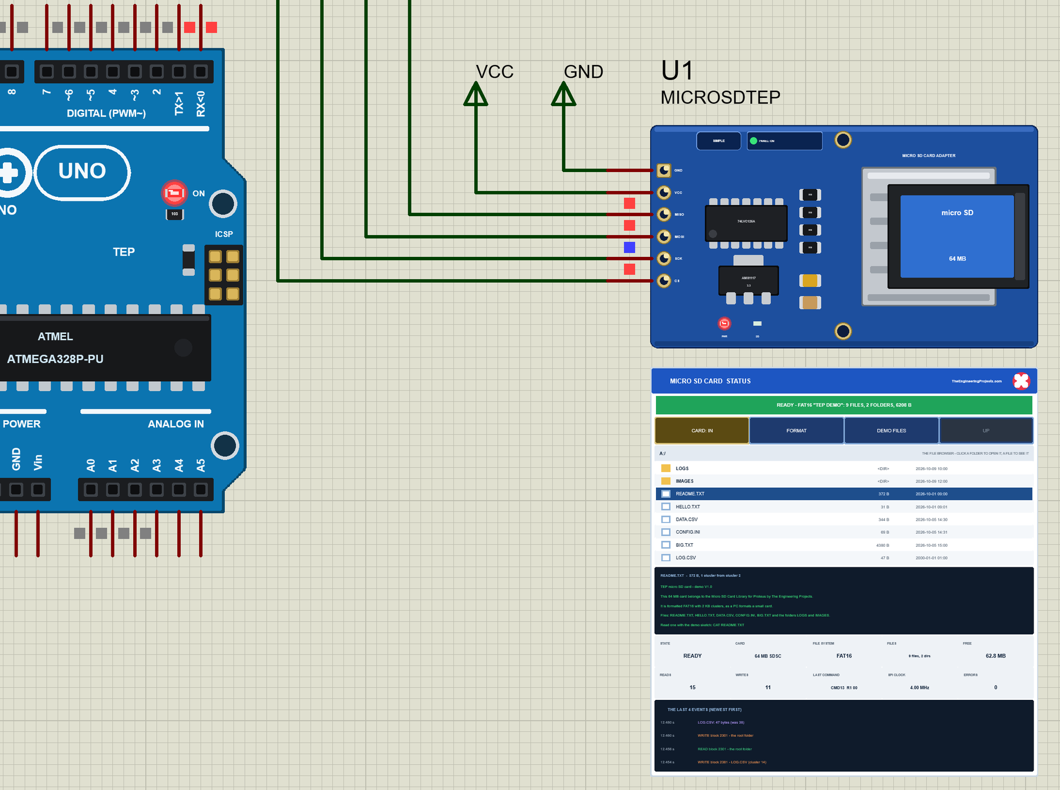Click the A:/ path label
This screenshot has height=790, width=1060.
coord(662,454)
